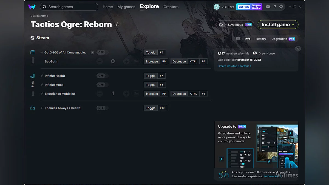
Task: Click the Search games field
Action: (69, 7)
